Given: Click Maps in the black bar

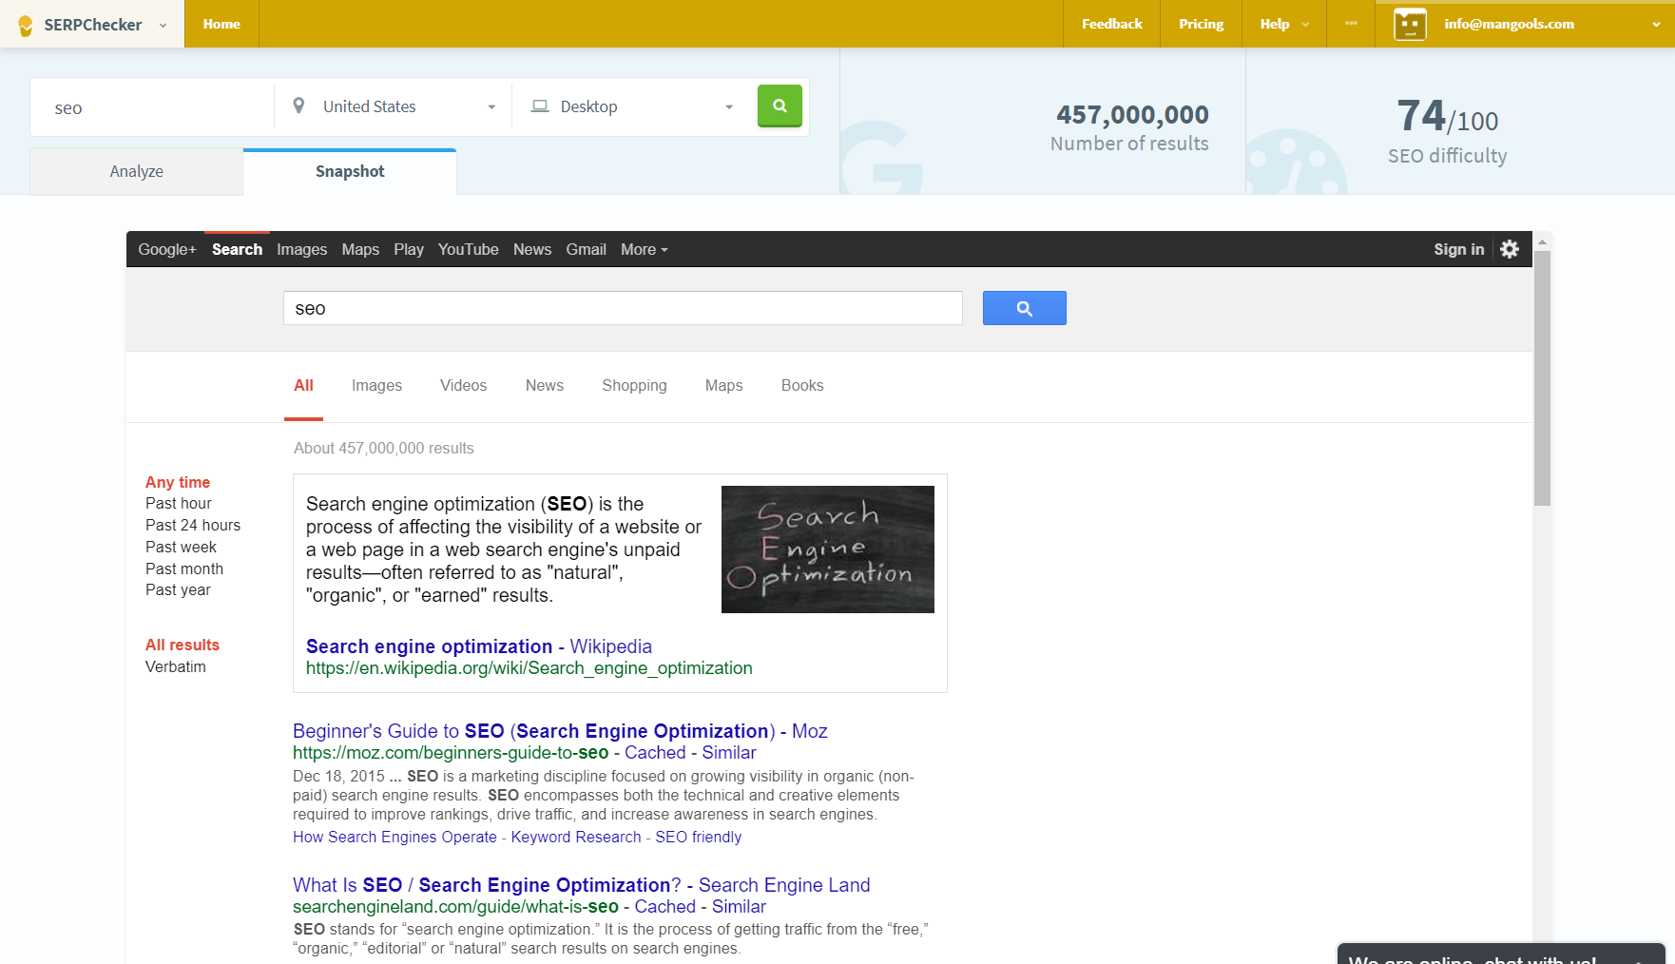Looking at the screenshot, I should [x=360, y=249].
